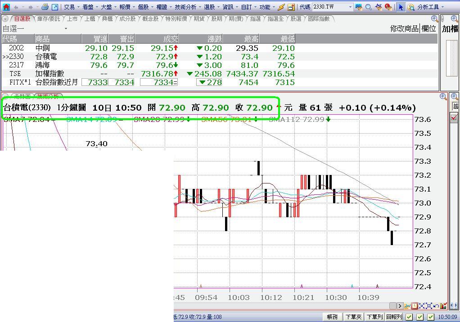Open the 代碼 stock code dropdown arrow
Screen dimensions: 460x322
pos(350,7)
